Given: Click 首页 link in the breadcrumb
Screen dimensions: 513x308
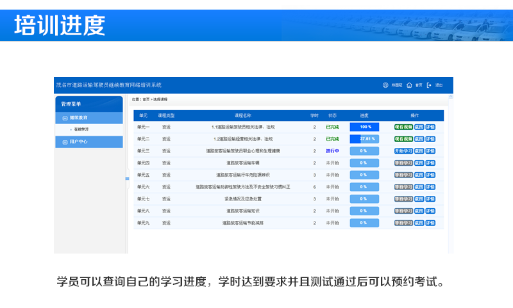Looking at the screenshot, I should (146, 99).
